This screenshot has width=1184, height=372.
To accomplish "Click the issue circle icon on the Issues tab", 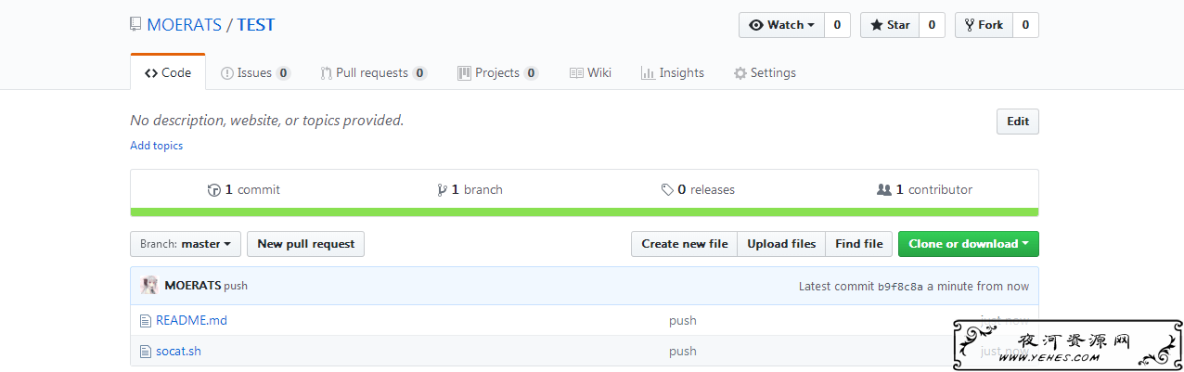I will click(226, 72).
